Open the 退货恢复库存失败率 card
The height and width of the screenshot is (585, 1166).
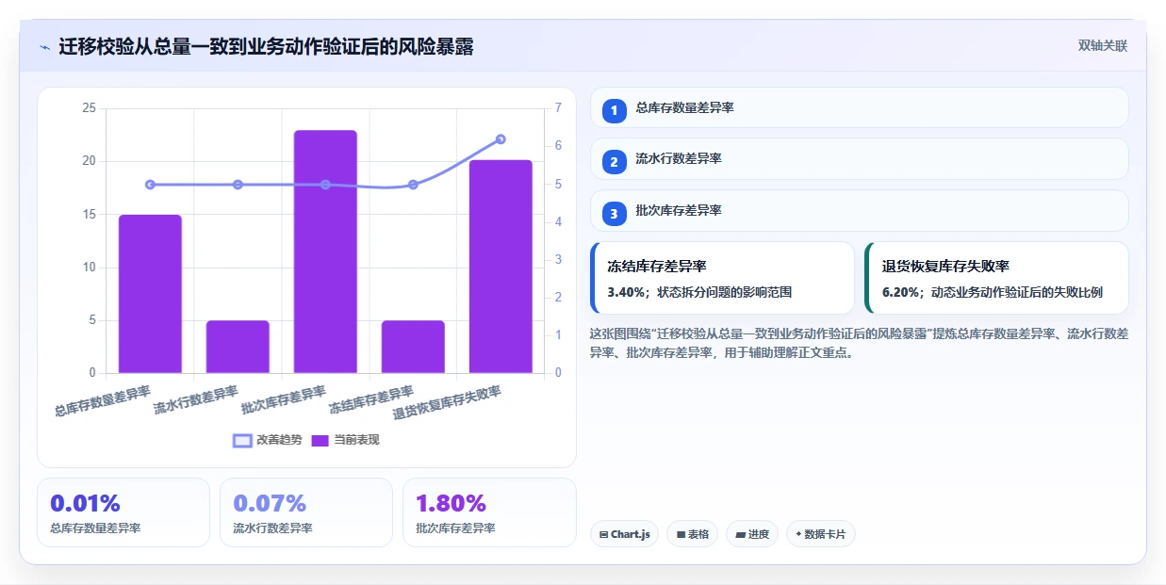996,278
